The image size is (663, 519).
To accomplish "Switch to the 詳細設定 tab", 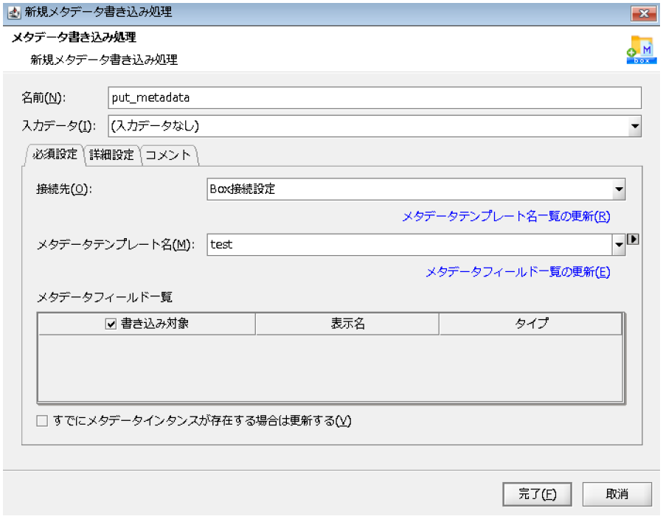I will pos(111,155).
